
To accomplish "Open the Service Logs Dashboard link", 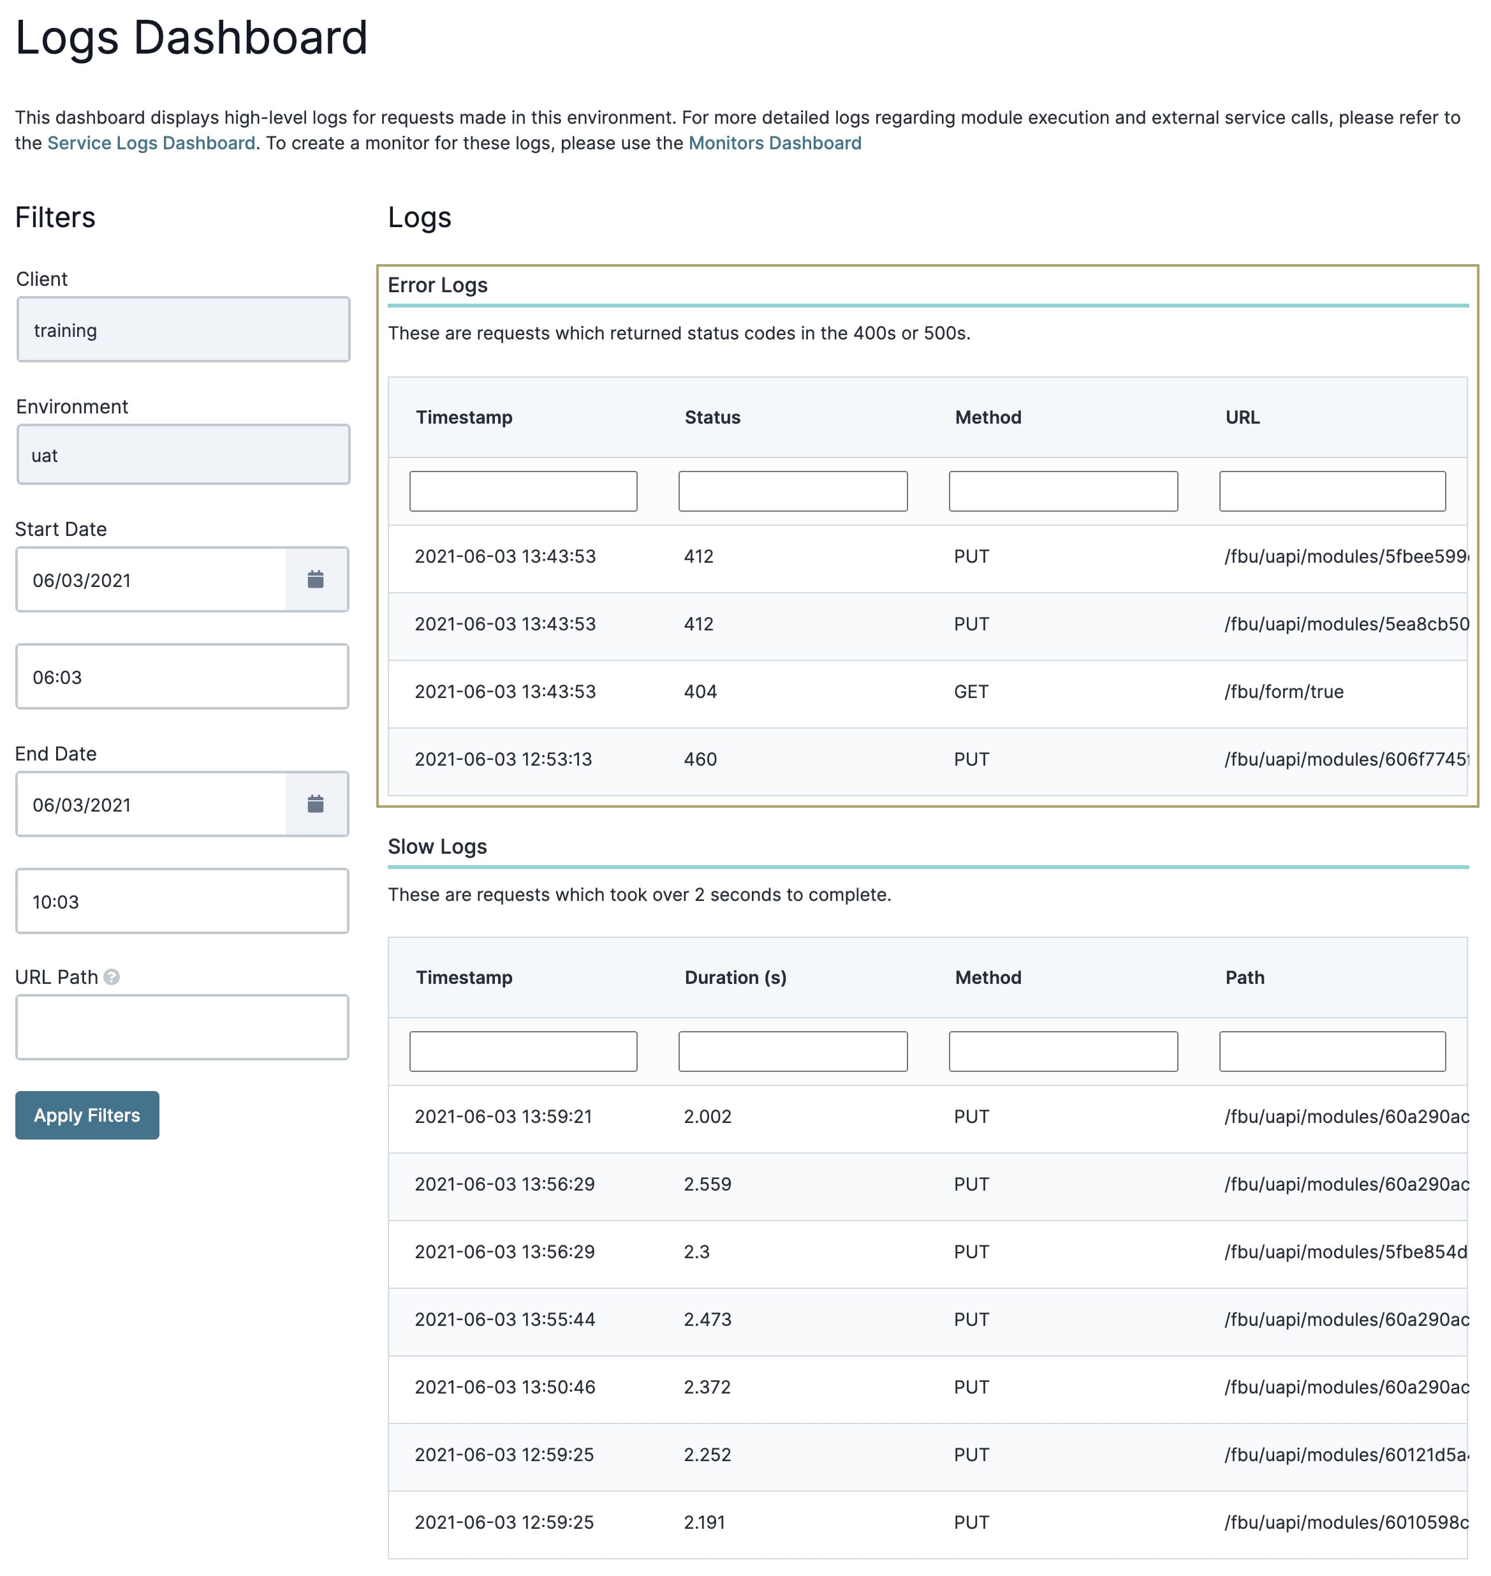I will (x=151, y=143).
